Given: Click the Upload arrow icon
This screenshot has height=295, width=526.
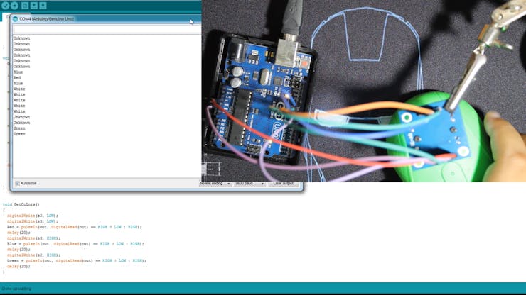Looking at the screenshot, I should point(14,6).
